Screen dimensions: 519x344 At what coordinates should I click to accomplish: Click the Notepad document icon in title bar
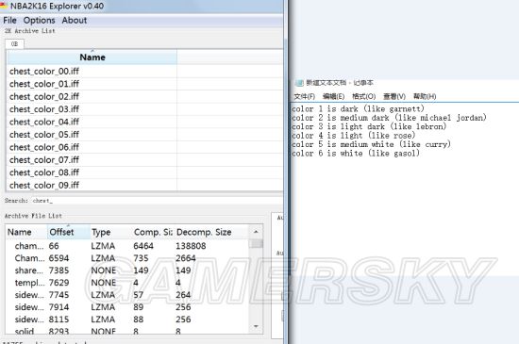[x=299, y=83]
